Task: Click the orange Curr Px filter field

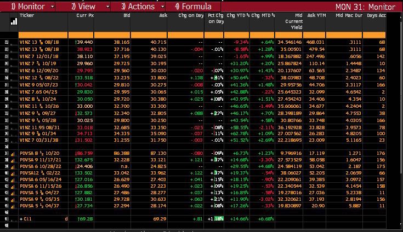Action: 81,35
